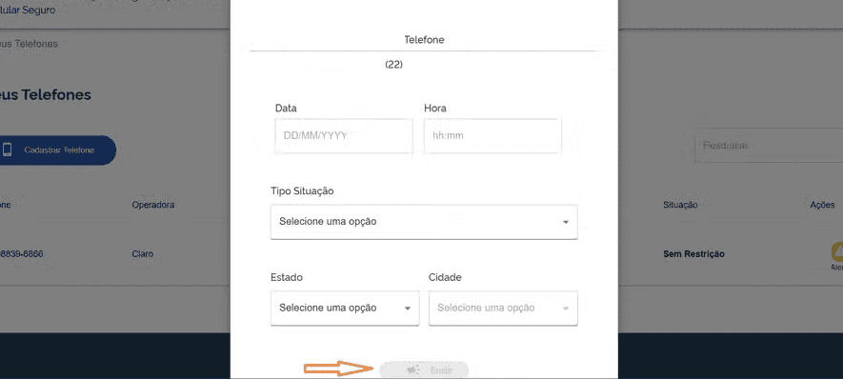Image resolution: width=843 pixels, height=379 pixels.
Task: Click into the Hora hh:mm field
Action: pyautogui.click(x=492, y=136)
